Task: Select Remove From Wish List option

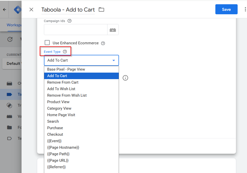Action: [x=81, y=95]
